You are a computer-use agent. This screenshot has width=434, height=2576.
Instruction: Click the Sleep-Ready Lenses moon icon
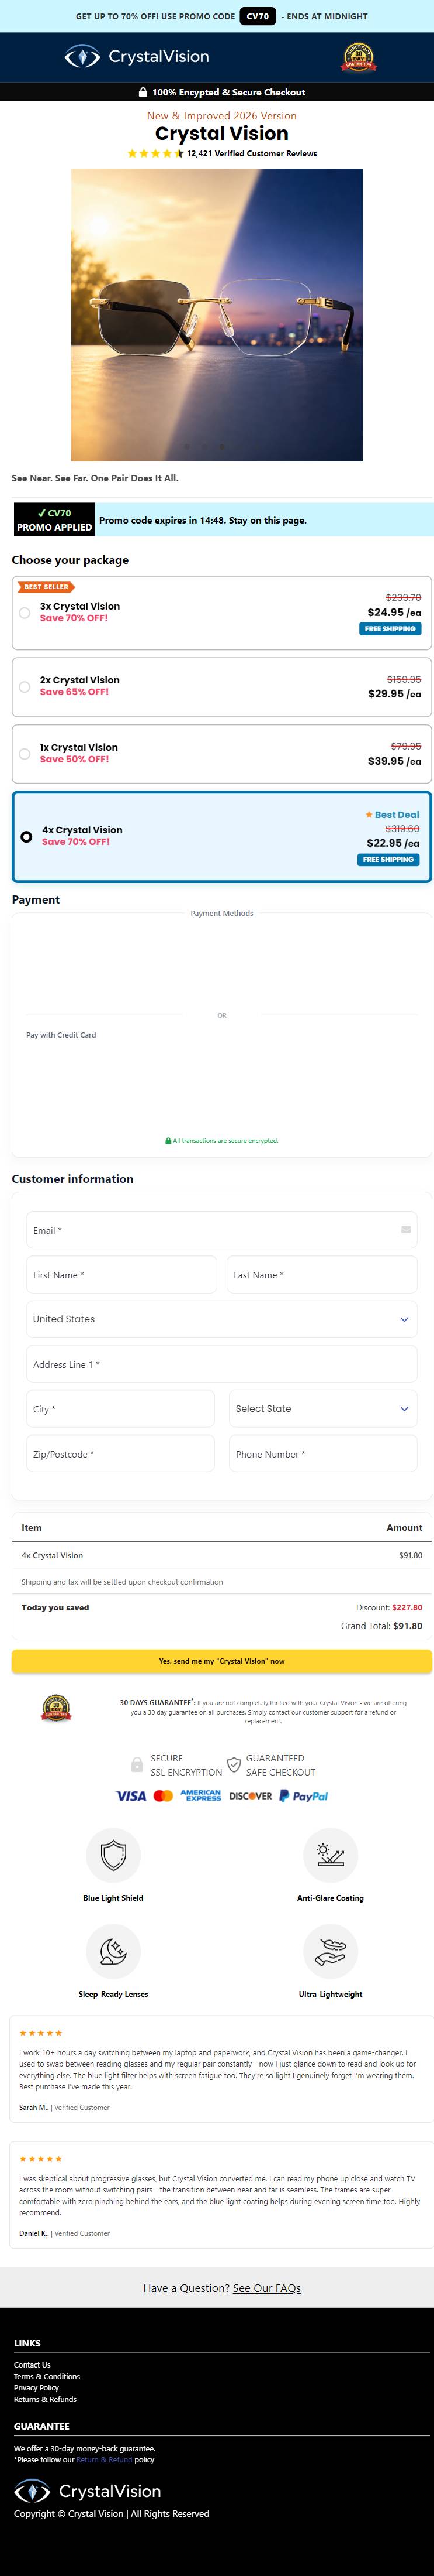(x=114, y=1951)
